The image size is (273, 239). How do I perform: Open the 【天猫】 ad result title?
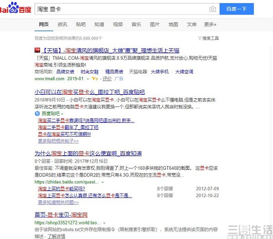[111, 51]
